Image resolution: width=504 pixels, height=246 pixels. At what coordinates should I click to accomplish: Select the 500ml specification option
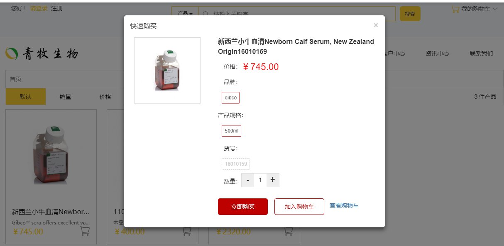pyautogui.click(x=231, y=131)
